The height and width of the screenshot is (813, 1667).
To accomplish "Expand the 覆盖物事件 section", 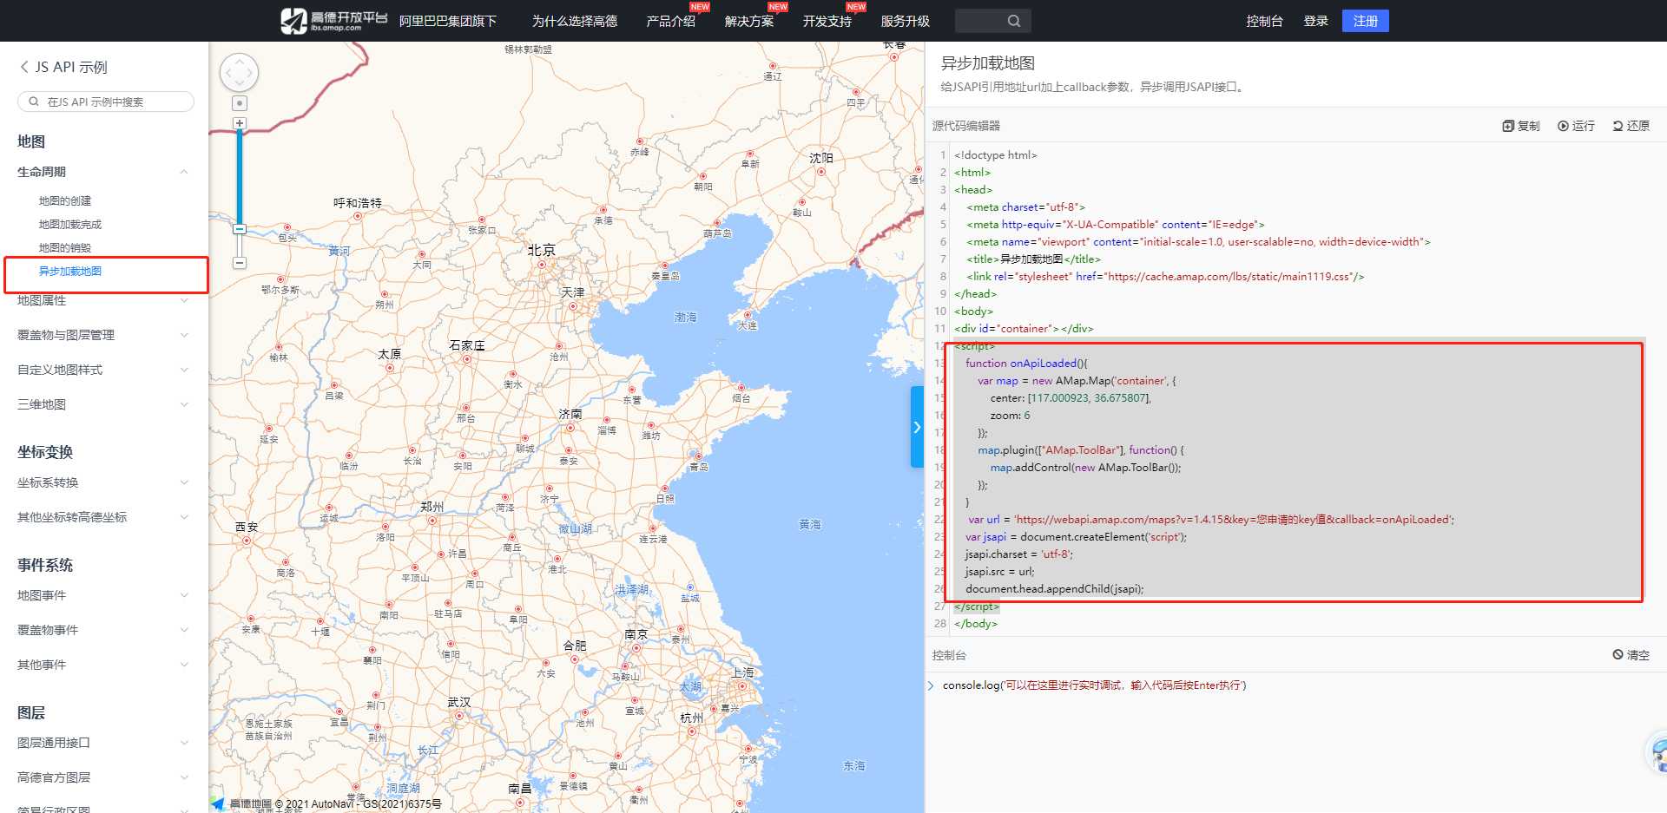I will coord(184,630).
